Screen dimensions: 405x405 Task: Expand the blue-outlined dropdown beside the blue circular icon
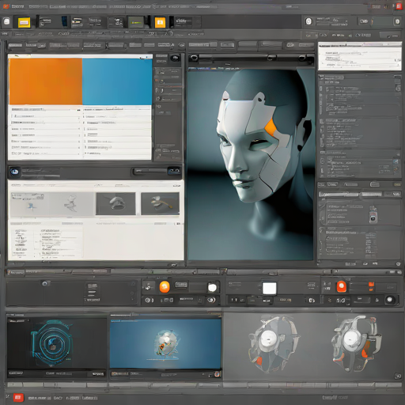click(174, 171)
